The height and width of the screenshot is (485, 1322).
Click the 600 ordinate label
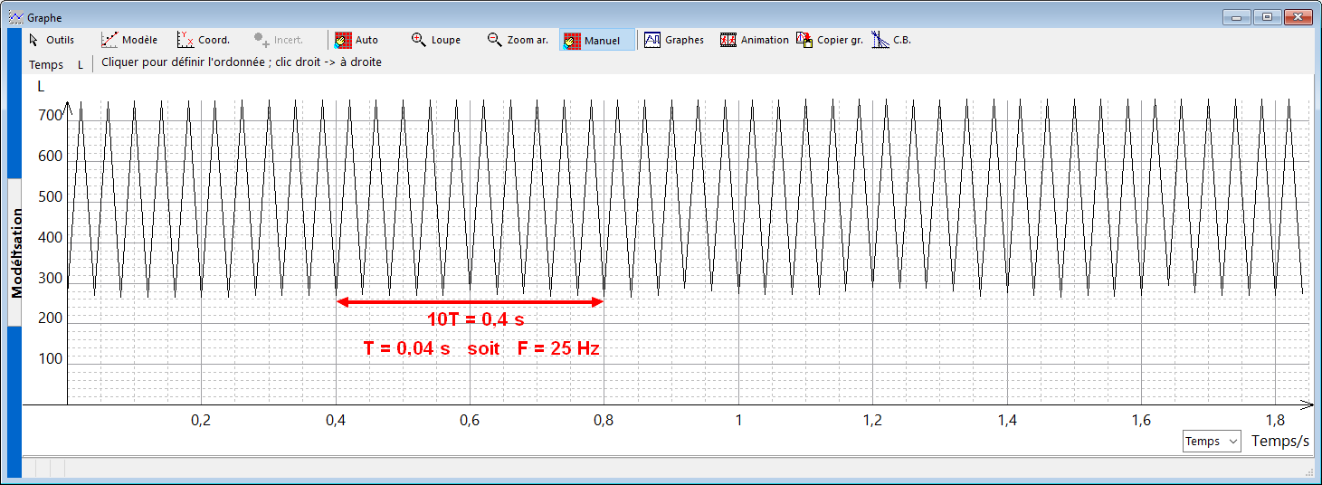click(50, 157)
